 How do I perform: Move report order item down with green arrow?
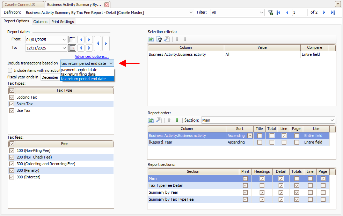point(177,120)
